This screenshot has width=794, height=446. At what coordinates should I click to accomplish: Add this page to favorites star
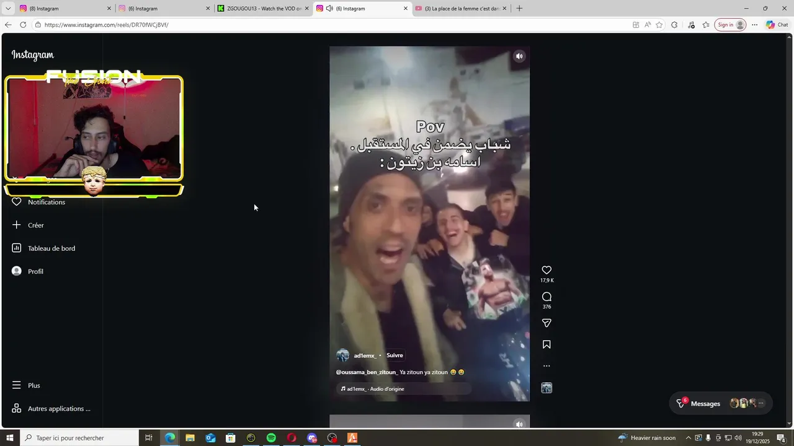[x=659, y=25]
